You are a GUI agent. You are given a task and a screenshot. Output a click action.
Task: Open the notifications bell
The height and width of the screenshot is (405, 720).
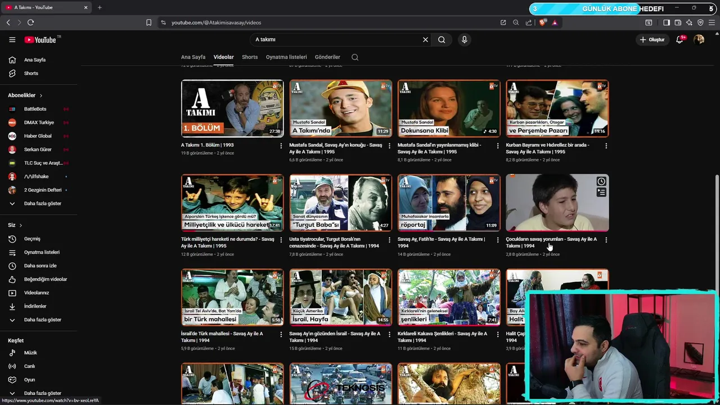pos(679,39)
